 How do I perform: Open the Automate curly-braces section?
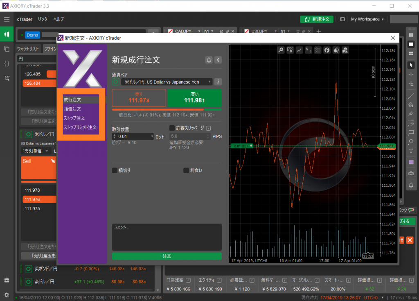pos(7,63)
